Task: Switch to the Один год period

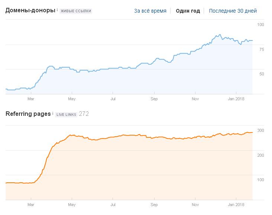Action: pyautogui.click(x=188, y=11)
